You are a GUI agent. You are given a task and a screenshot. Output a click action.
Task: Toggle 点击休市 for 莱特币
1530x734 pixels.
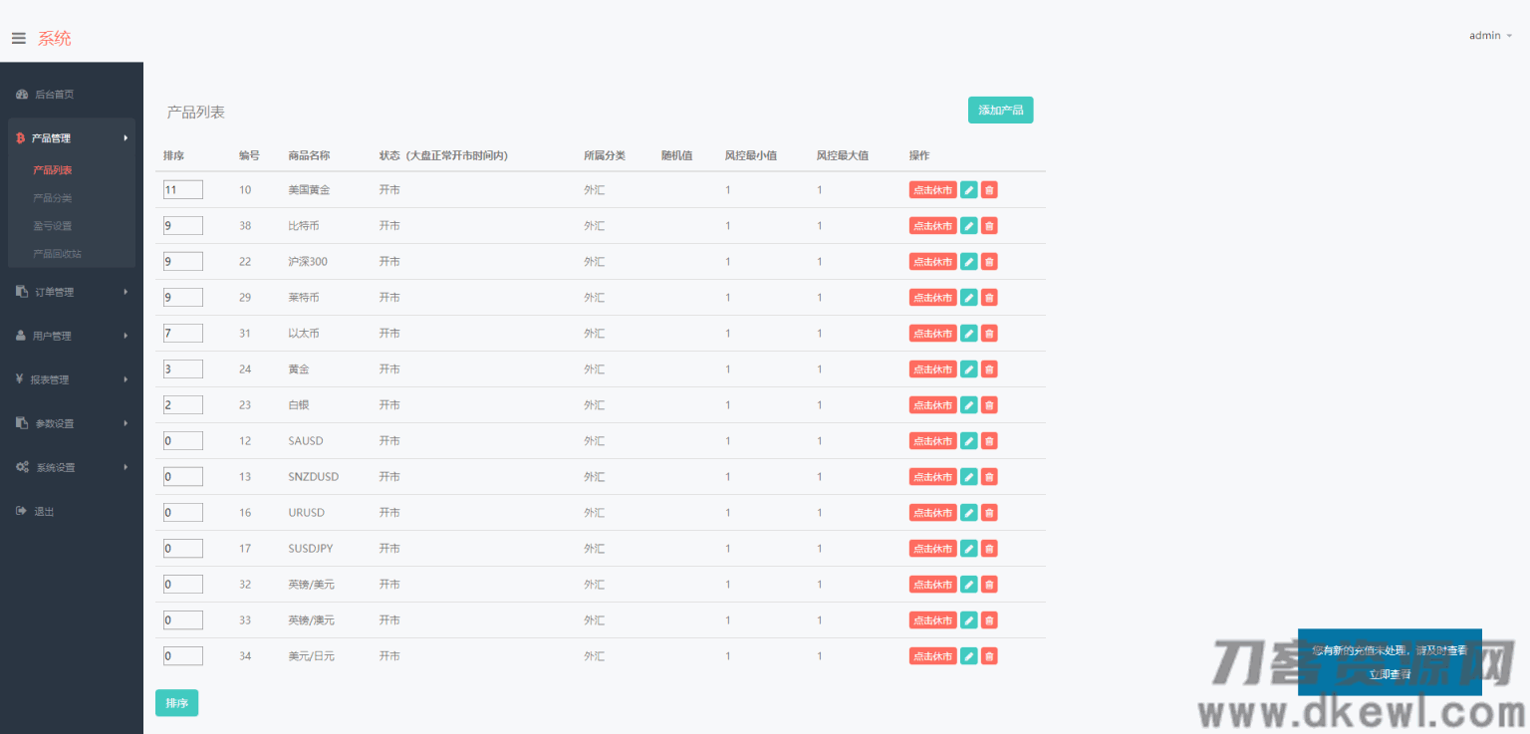pos(932,298)
